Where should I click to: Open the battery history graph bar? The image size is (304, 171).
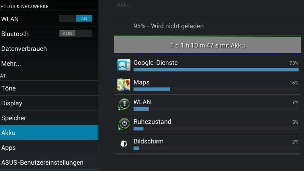(207, 45)
